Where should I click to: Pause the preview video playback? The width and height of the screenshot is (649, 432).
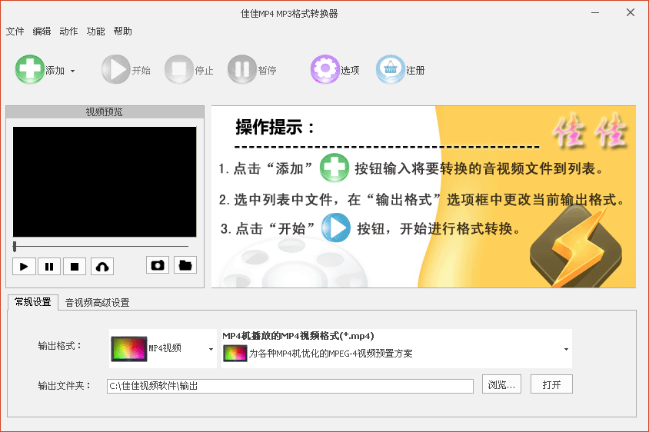(x=49, y=267)
